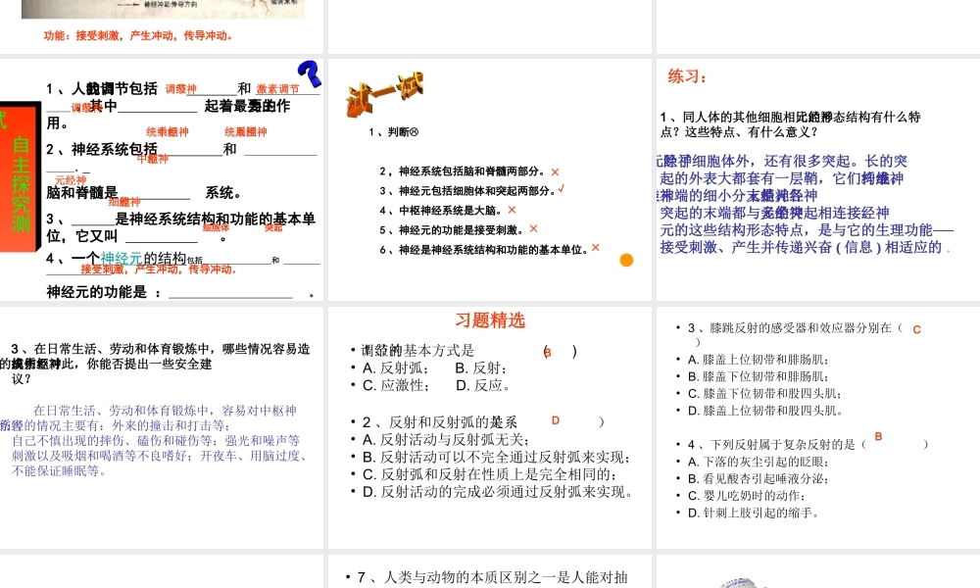Viewport: 980px width, 588px height.
Task: Select the line 脑和脊髓是 系统
Action: click(x=144, y=192)
